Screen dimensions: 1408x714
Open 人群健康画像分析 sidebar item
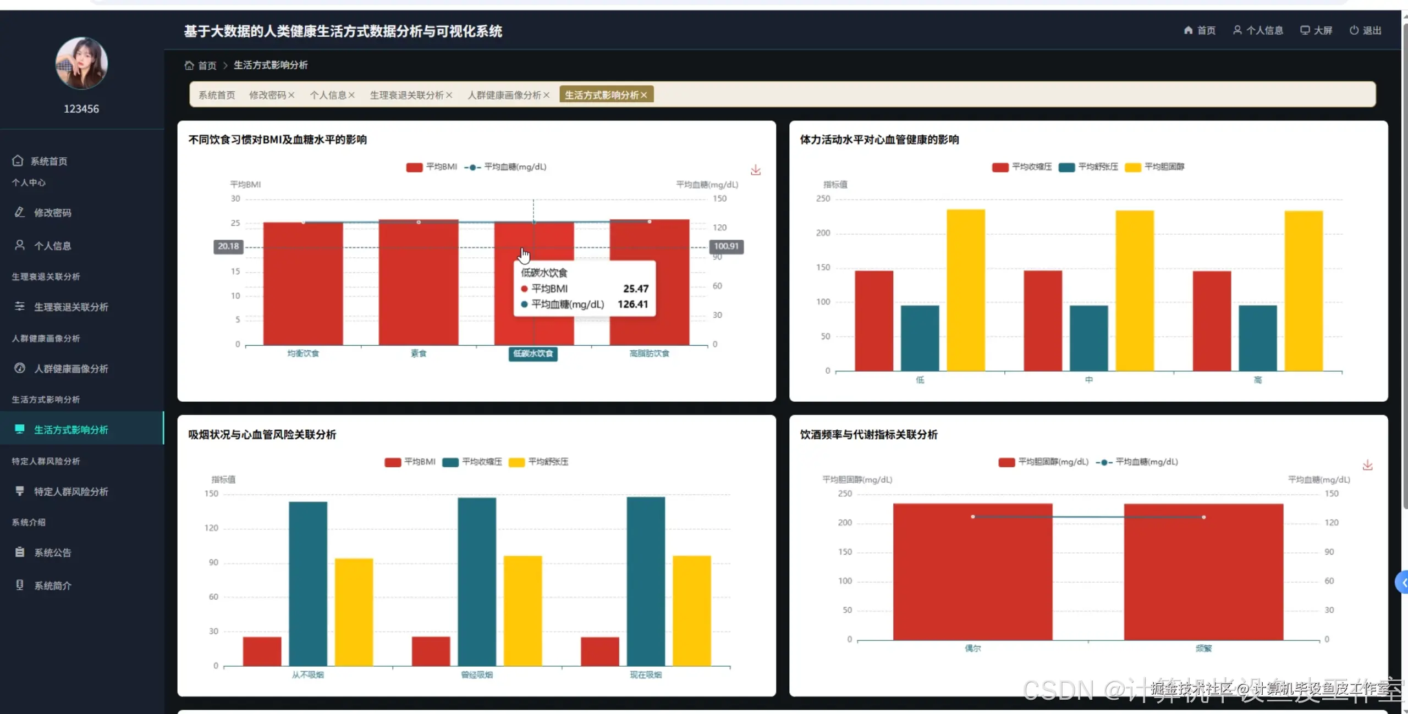click(x=71, y=368)
